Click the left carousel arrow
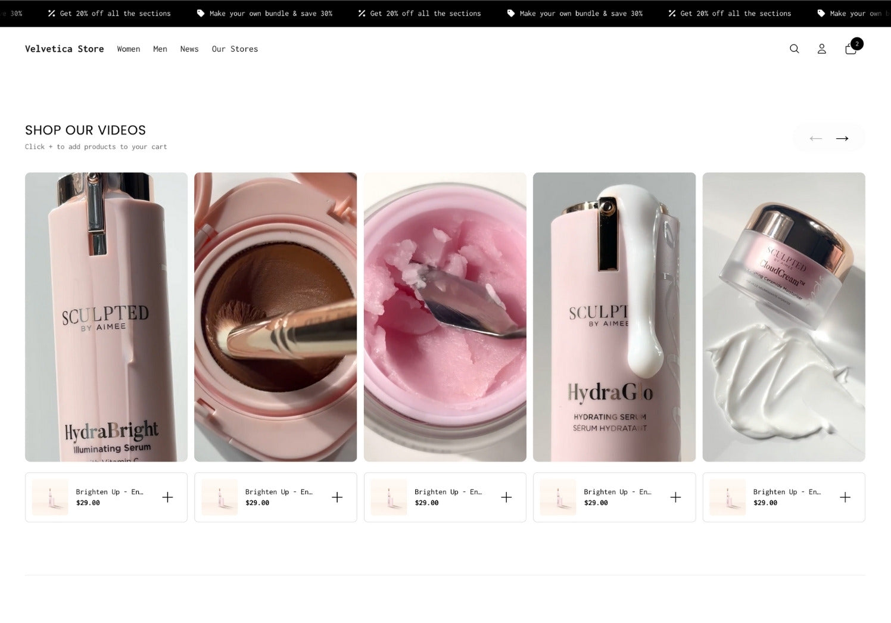This screenshot has width=891, height=623. click(x=815, y=138)
